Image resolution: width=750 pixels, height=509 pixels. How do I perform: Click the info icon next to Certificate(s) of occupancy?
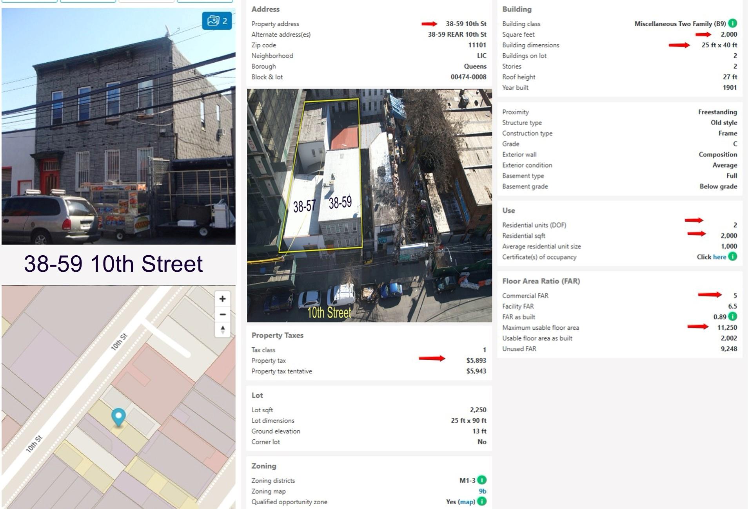[x=732, y=257]
